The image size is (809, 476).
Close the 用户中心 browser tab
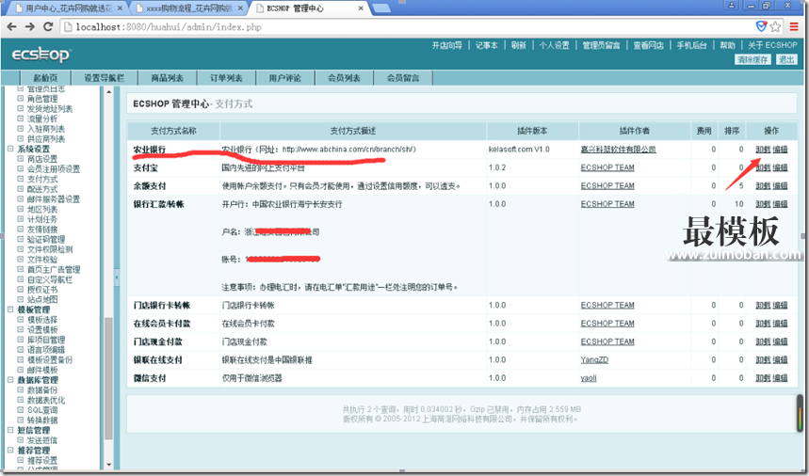120,8
